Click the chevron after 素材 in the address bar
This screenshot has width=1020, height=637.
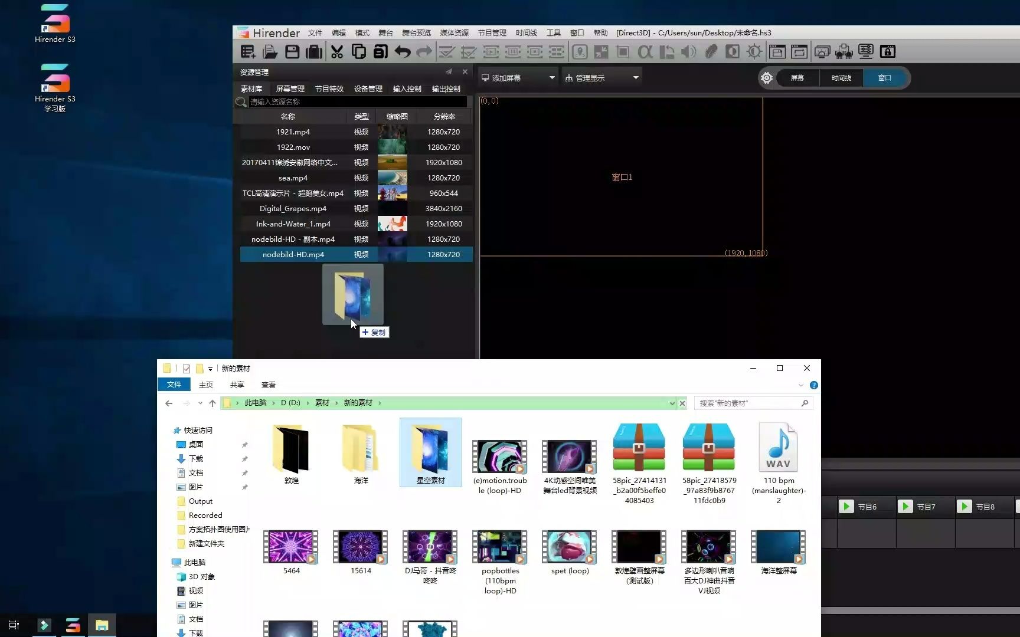tap(336, 403)
